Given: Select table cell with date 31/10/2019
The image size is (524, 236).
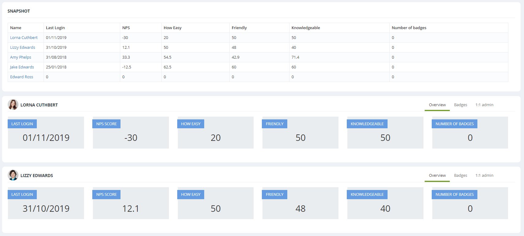Looking at the screenshot, I should (x=82, y=47).
